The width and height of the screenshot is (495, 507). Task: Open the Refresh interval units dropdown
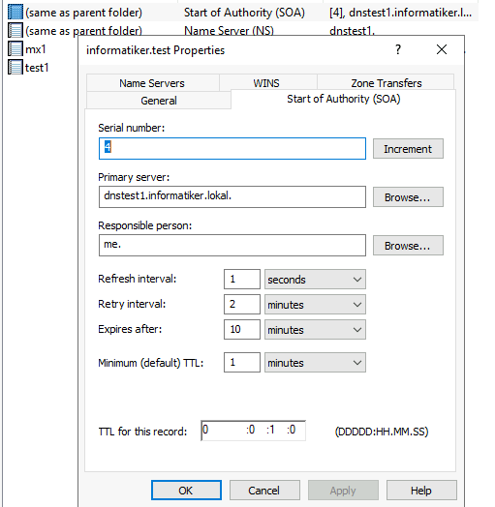tap(315, 280)
